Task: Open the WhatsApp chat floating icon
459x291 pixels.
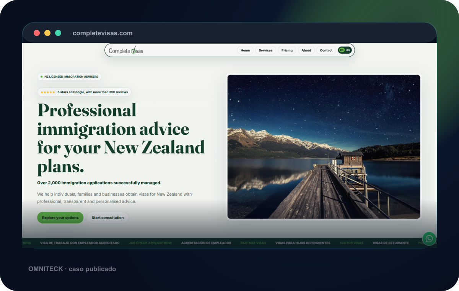Action: click(429, 239)
